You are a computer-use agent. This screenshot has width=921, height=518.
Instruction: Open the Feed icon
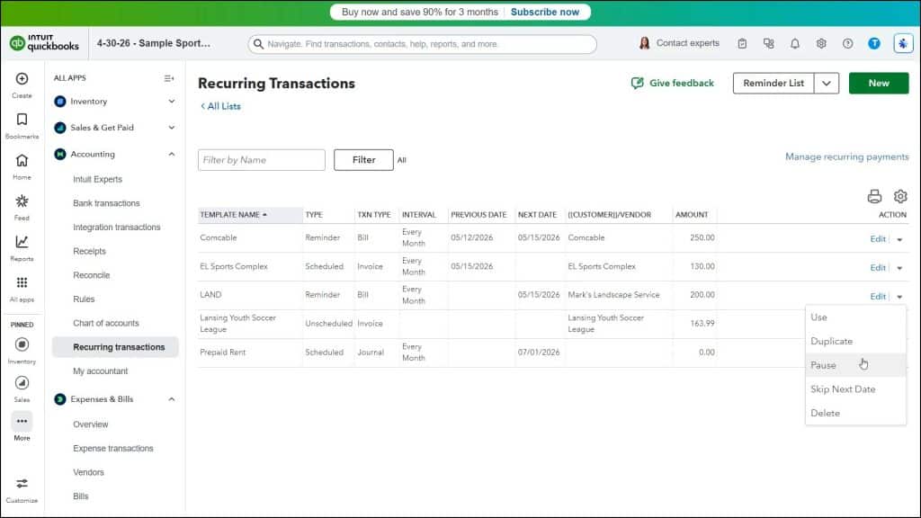(22, 201)
